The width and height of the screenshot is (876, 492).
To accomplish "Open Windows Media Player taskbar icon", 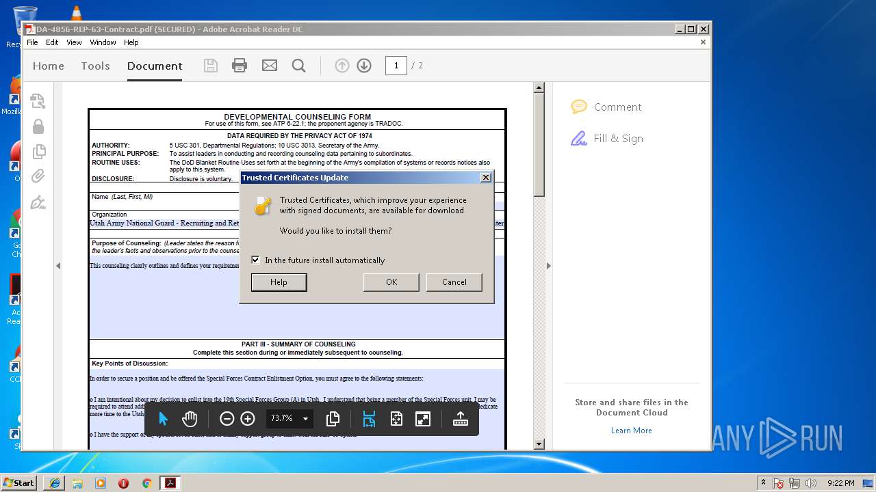I will 101,483.
